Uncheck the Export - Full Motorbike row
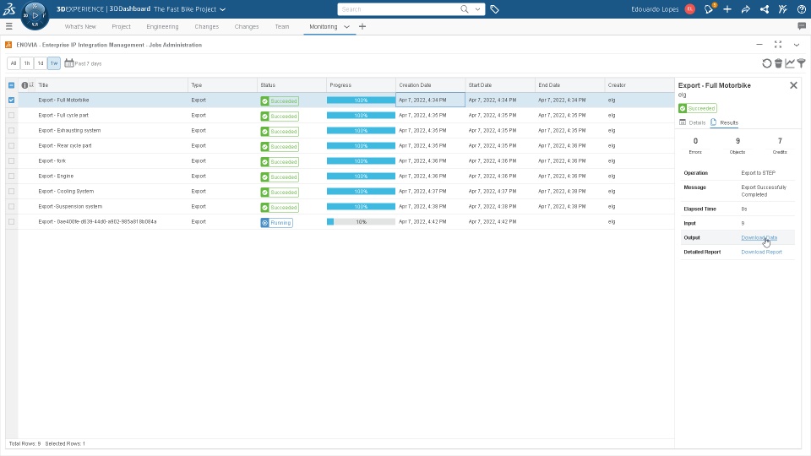The width and height of the screenshot is (811, 456). 11,100
